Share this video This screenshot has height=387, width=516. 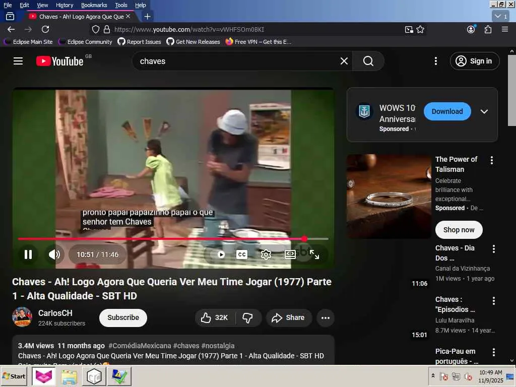[x=289, y=317]
